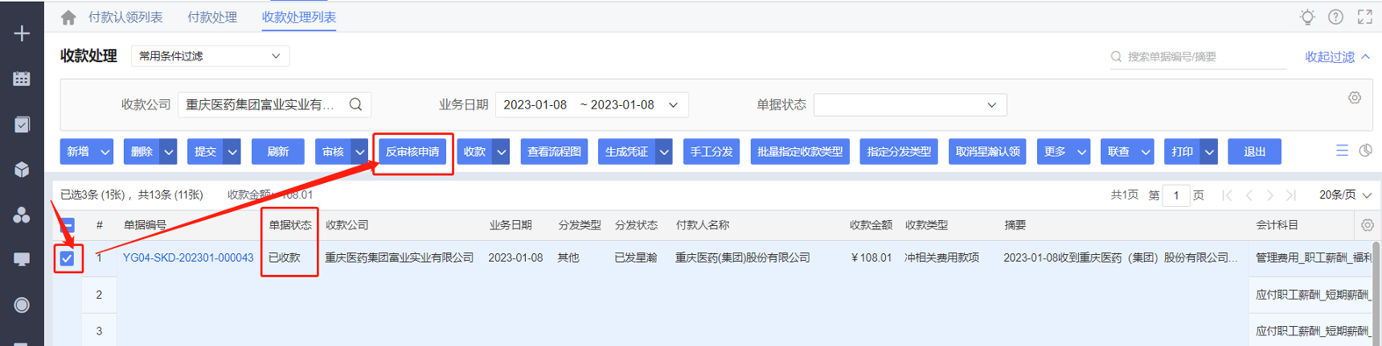Go to next page arrow
1382x346 pixels.
(x=1270, y=195)
